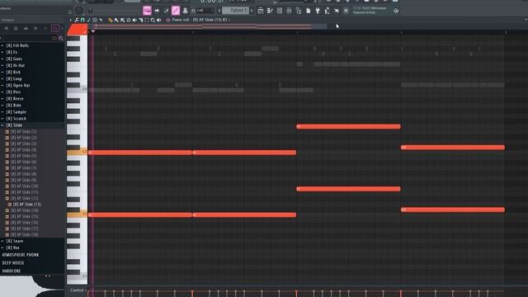Open the DEEP HOUSE folder
The height and width of the screenshot is (297, 528).
(13, 263)
